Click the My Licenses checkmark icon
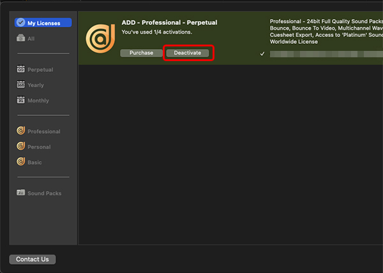Screen dimensions: 383x273 tap(21, 22)
